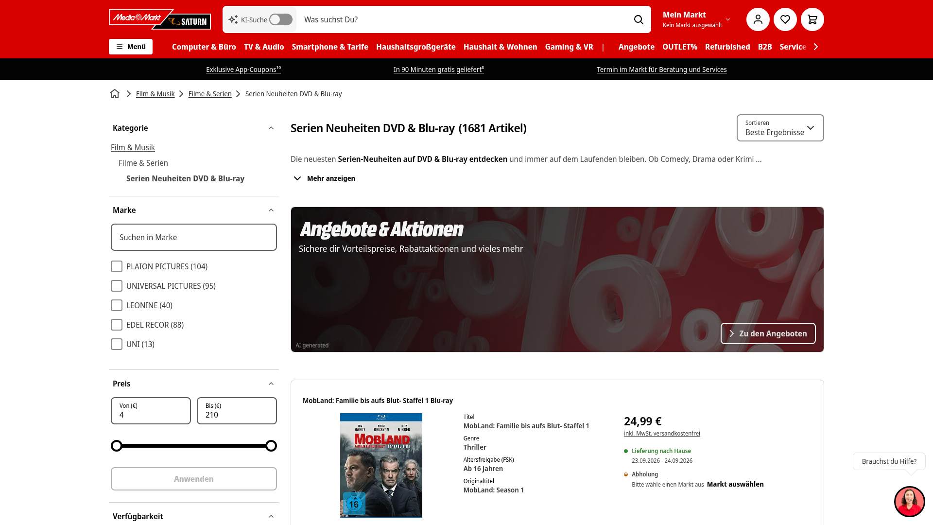Select Filme & Serien in category tree

(x=143, y=163)
